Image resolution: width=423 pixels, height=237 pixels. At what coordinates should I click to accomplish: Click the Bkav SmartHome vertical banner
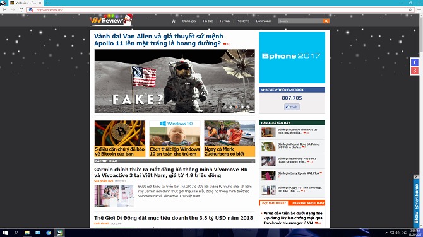click(x=416, y=203)
